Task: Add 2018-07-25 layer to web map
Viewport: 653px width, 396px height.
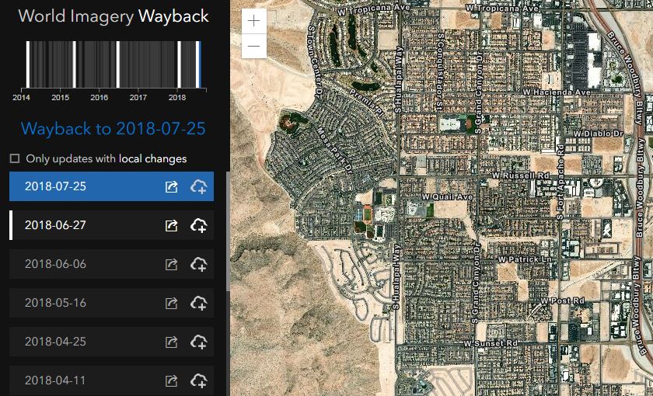Action: (198, 187)
